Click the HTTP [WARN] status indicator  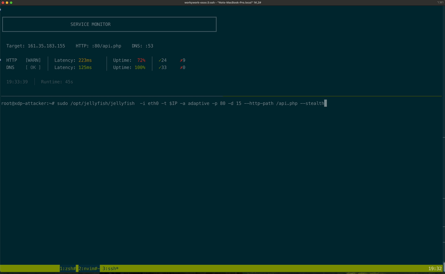click(33, 60)
